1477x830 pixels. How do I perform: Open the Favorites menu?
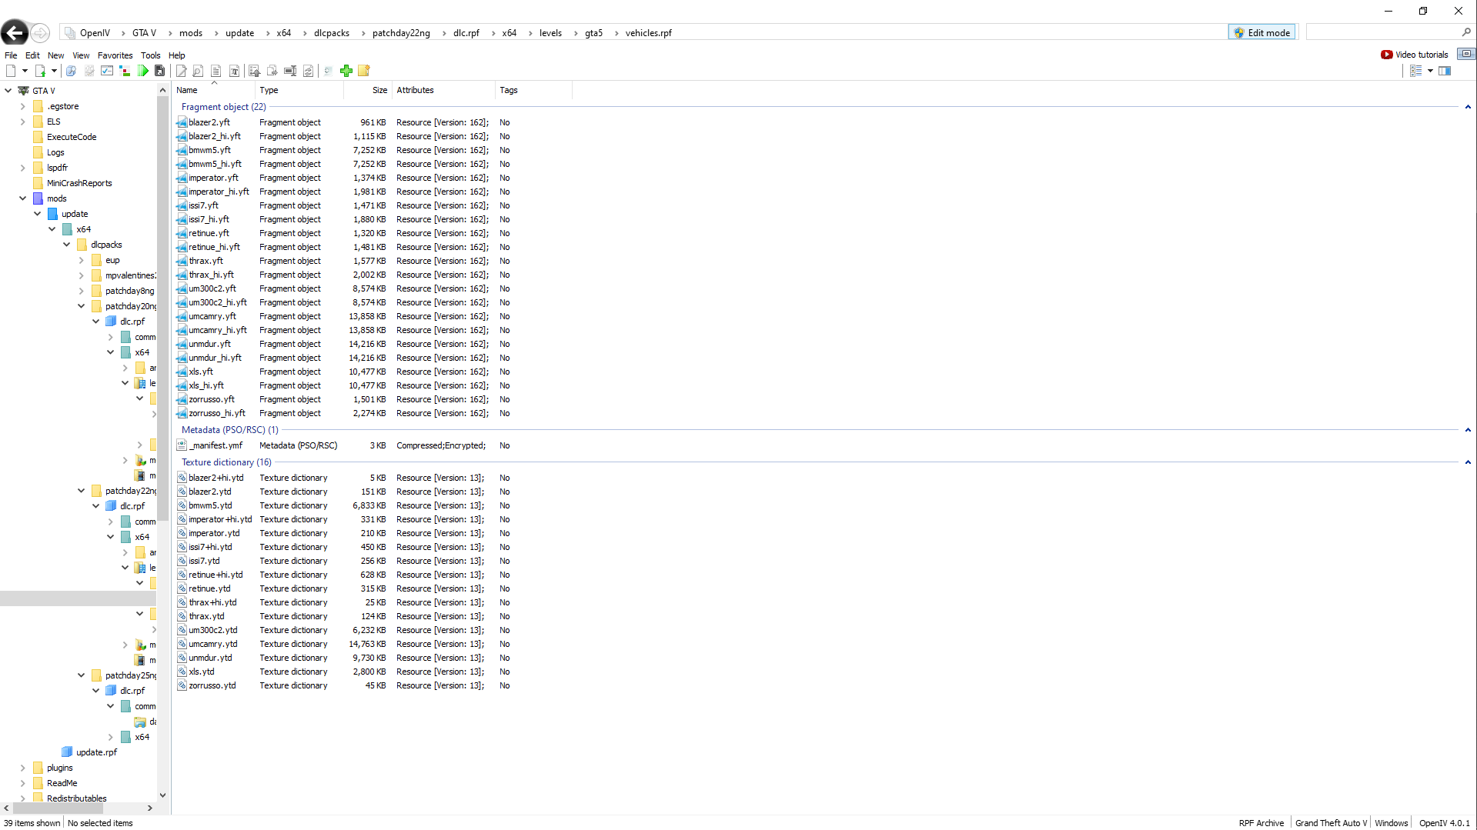[x=115, y=55]
